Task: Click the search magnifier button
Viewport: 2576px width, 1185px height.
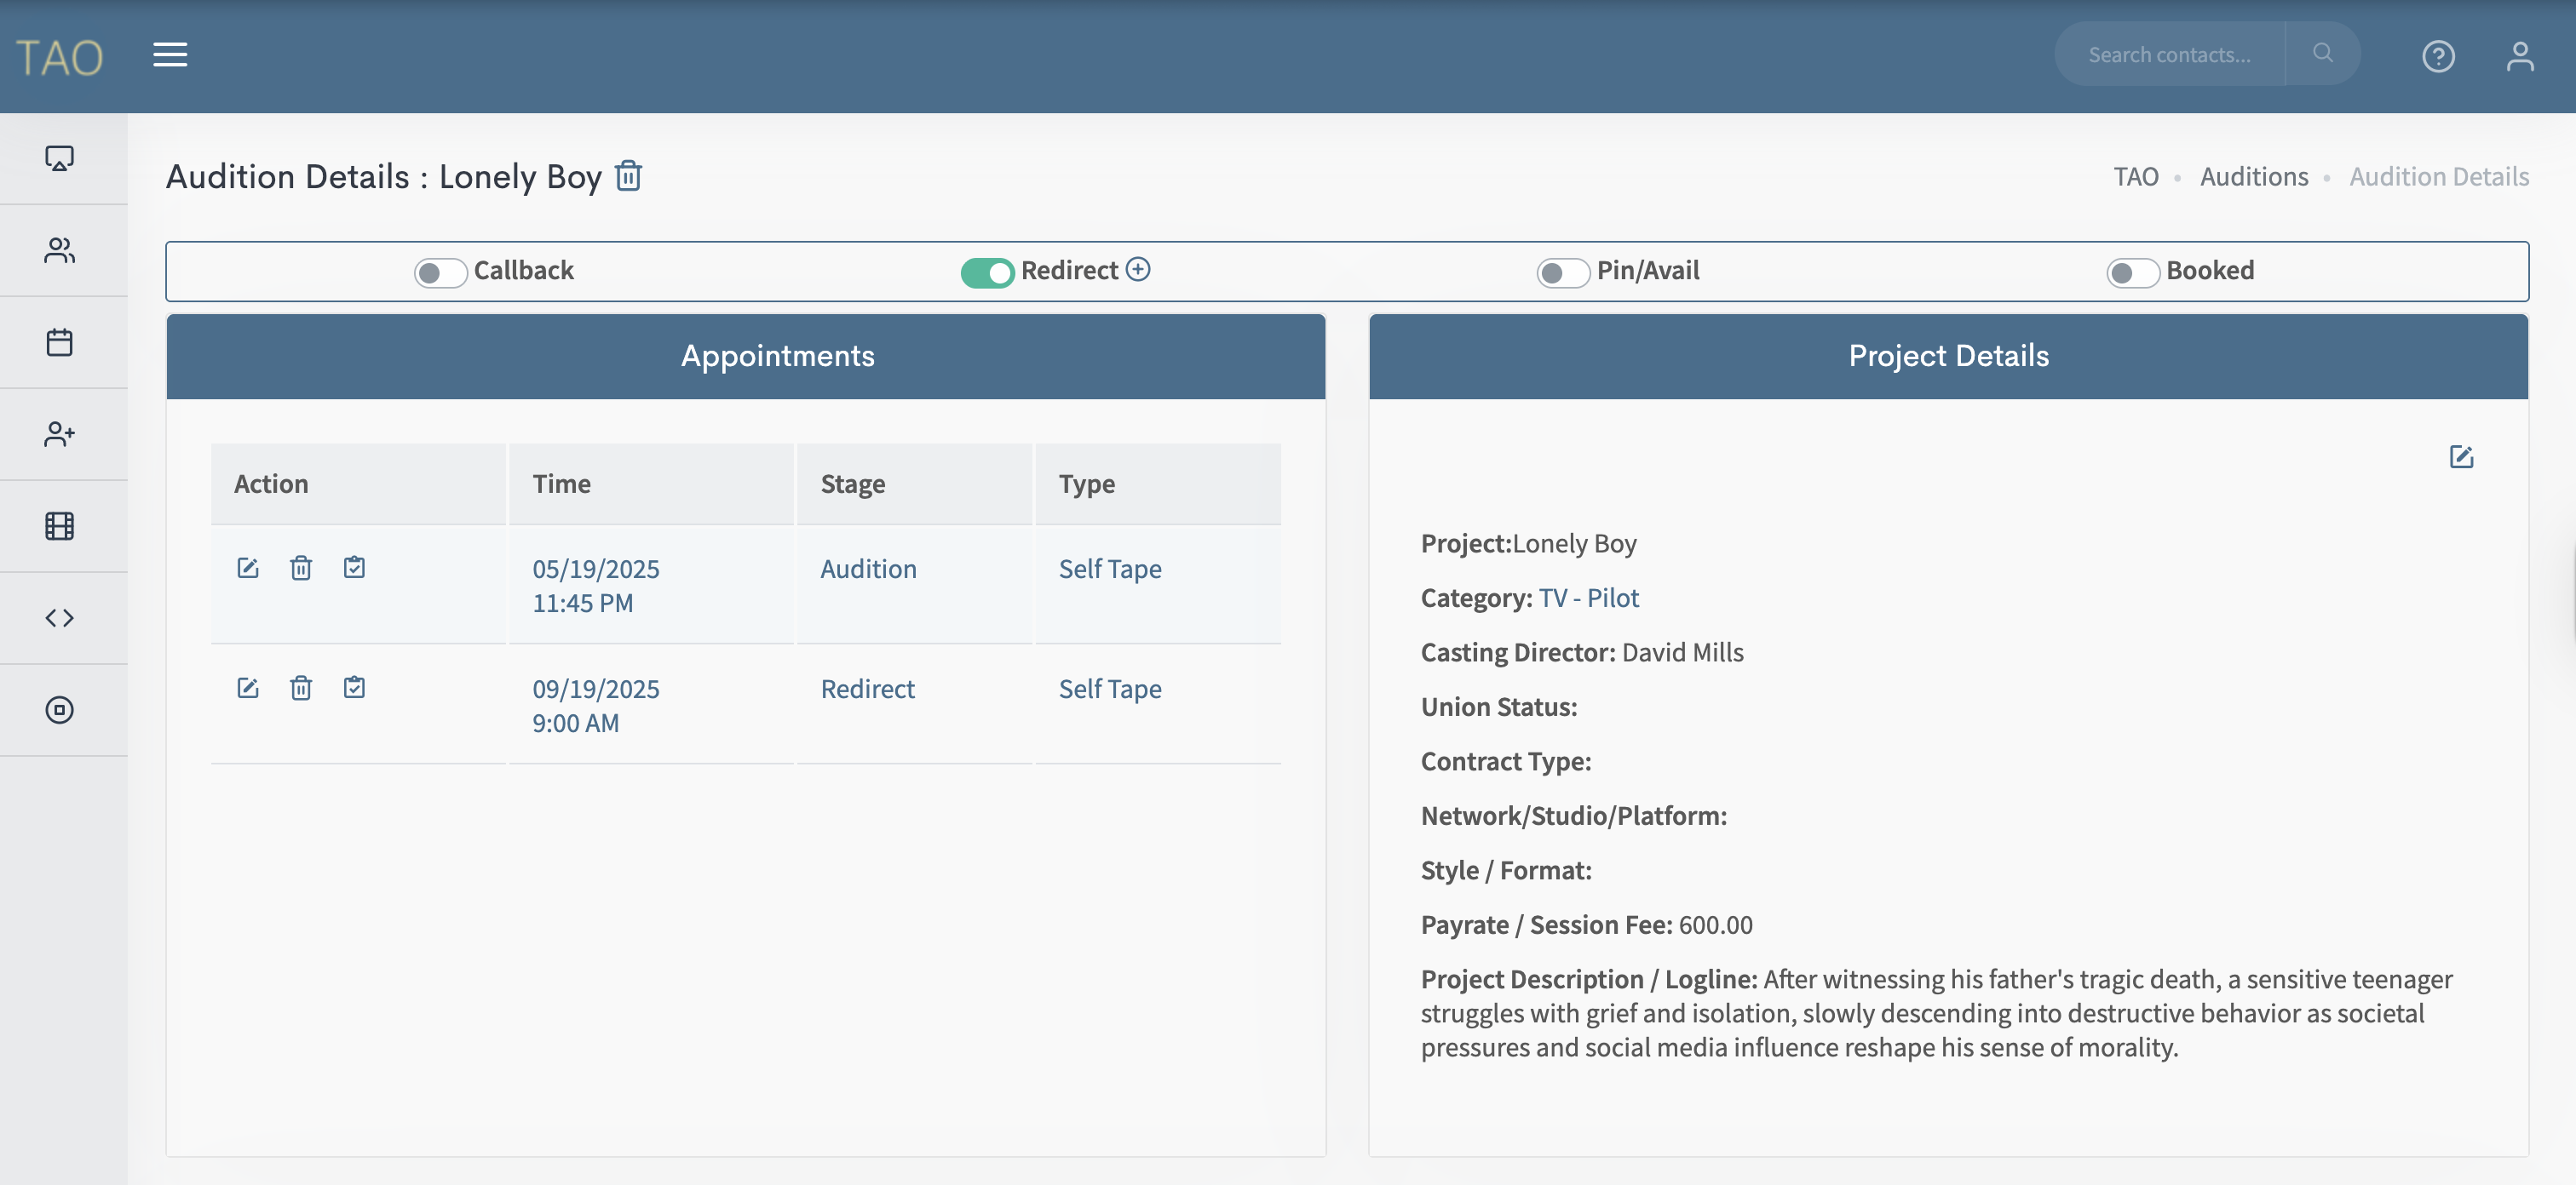Action: click(2322, 53)
